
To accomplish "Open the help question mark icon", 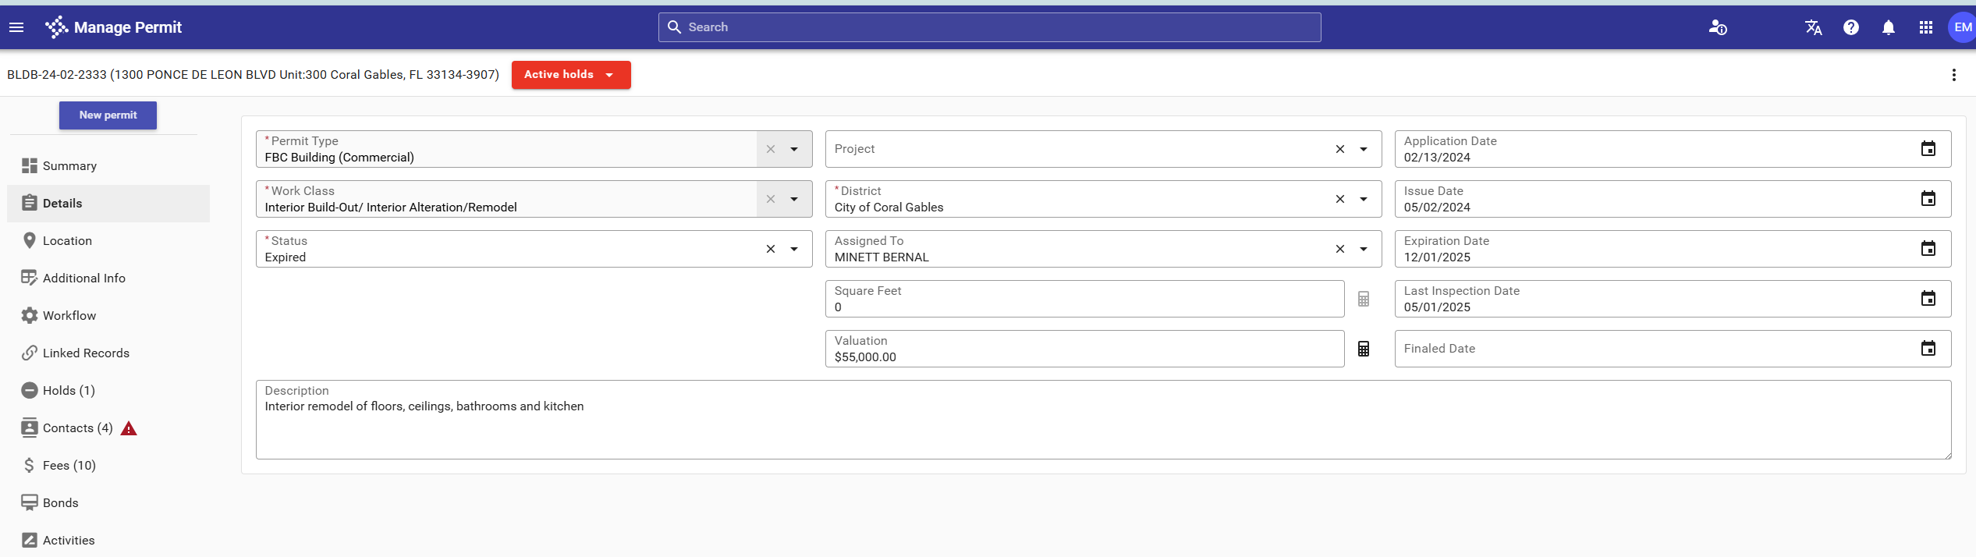I will pos(1850,27).
